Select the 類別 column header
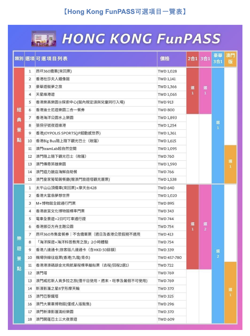This screenshot has width=250, height=336. [19, 59]
